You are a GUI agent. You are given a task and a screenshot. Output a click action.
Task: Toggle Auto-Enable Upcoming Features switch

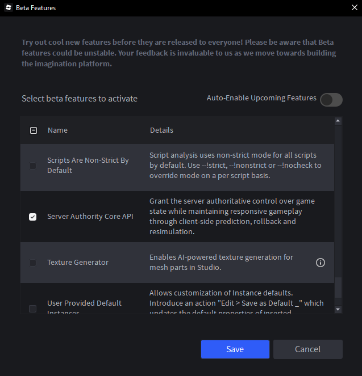pyautogui.click(x=331, y=100)
